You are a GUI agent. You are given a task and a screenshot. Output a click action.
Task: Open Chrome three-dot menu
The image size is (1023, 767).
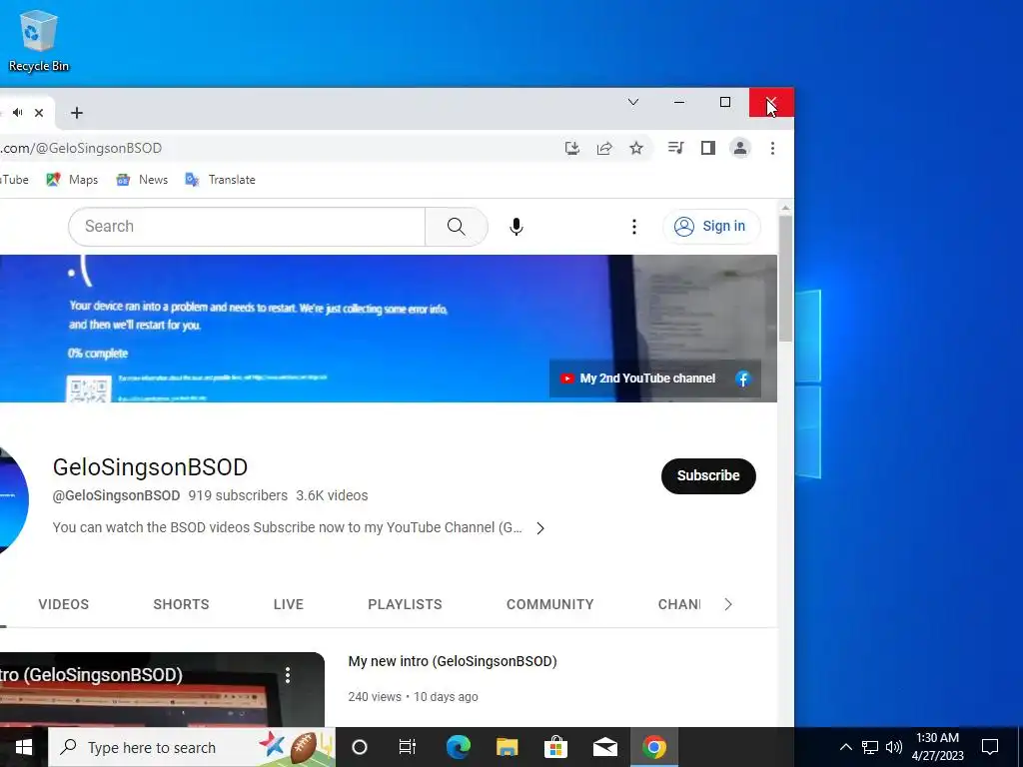coord(772,148)
